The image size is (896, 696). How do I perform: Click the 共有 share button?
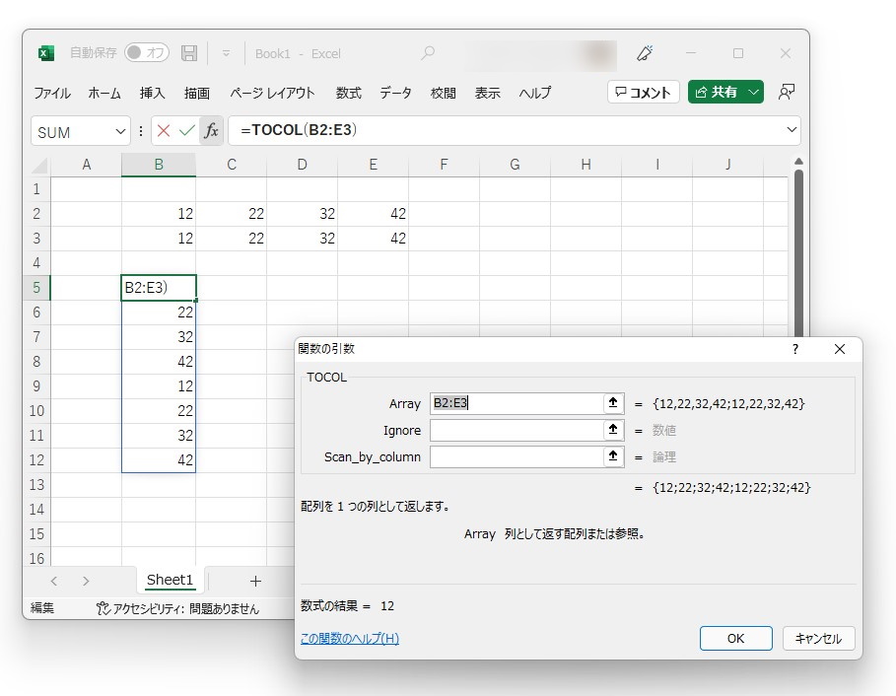tap(716, 92)
